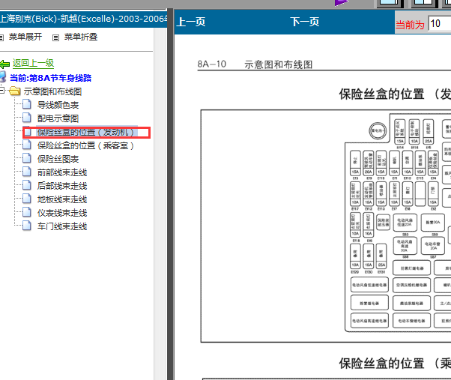Click page icon next to 仪表线束走线
Screen dimensions: 451x380
click(x=27, y=212)
